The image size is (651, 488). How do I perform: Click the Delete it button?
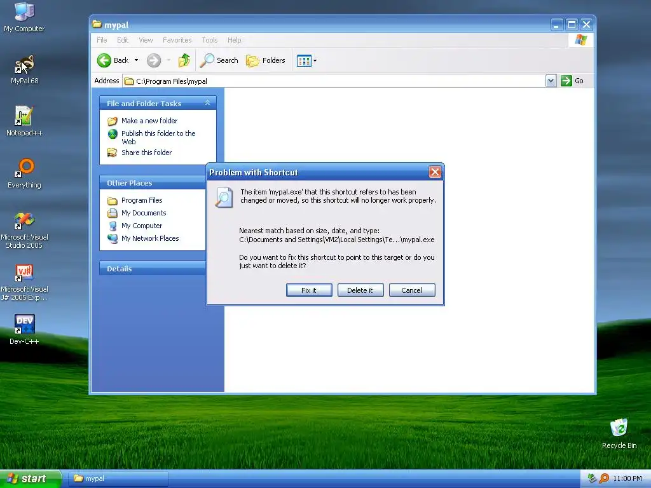[360, 290]
